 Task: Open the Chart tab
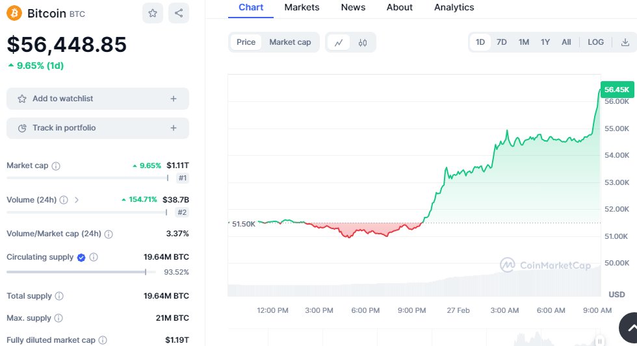251,7
